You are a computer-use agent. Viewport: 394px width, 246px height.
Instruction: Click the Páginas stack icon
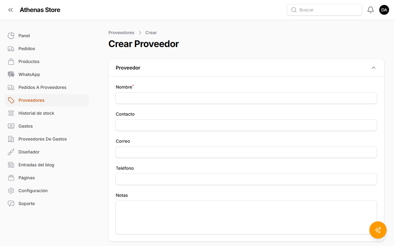11,178
